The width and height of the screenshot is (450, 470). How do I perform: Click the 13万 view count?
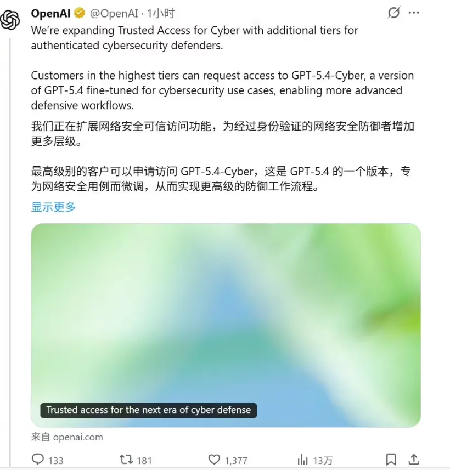(x=323, y=460)
